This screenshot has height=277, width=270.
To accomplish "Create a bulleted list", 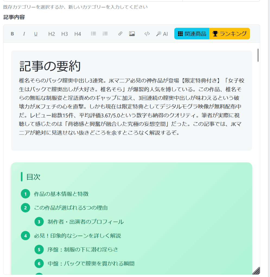I will point(93,34).
